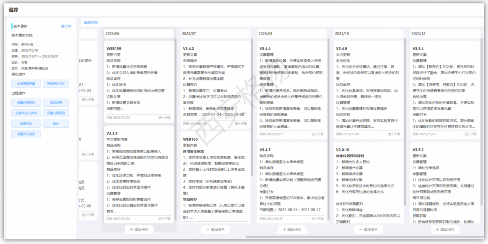Click the plus icon to add card under 2023/12
488x244 pixels.
click(446, 229)
